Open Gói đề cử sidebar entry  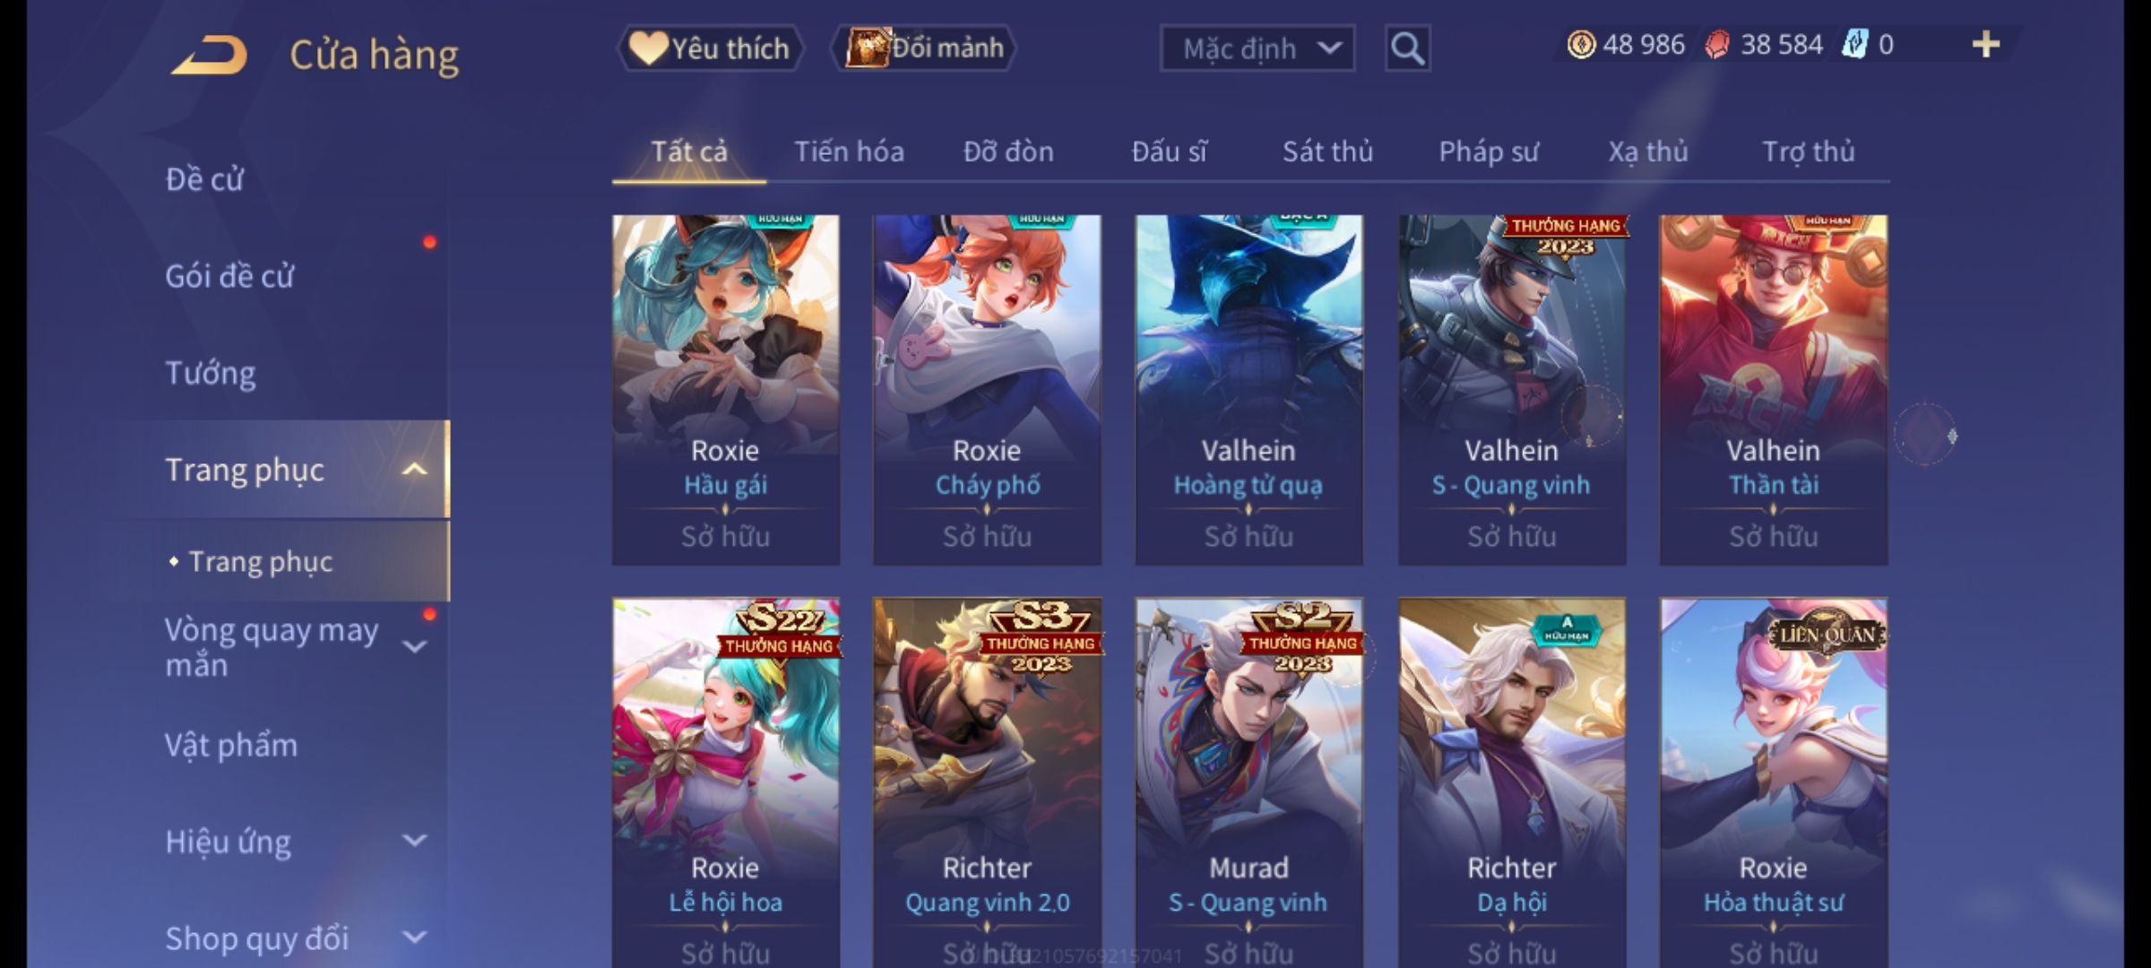point(229,276)
